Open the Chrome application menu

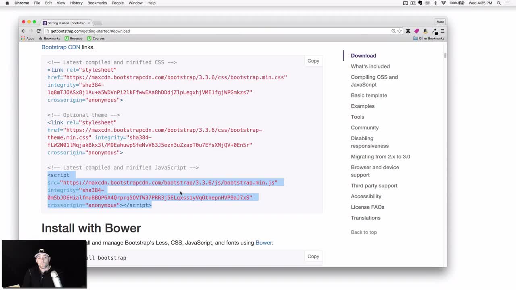tap(22, 3)
